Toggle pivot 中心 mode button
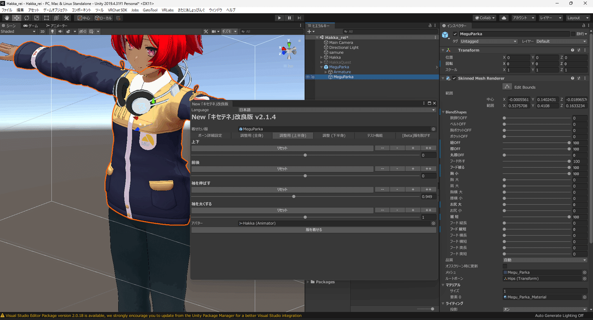 84,18
